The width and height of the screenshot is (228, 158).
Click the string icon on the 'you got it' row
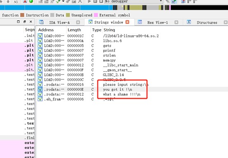click(x=40, y=89)
